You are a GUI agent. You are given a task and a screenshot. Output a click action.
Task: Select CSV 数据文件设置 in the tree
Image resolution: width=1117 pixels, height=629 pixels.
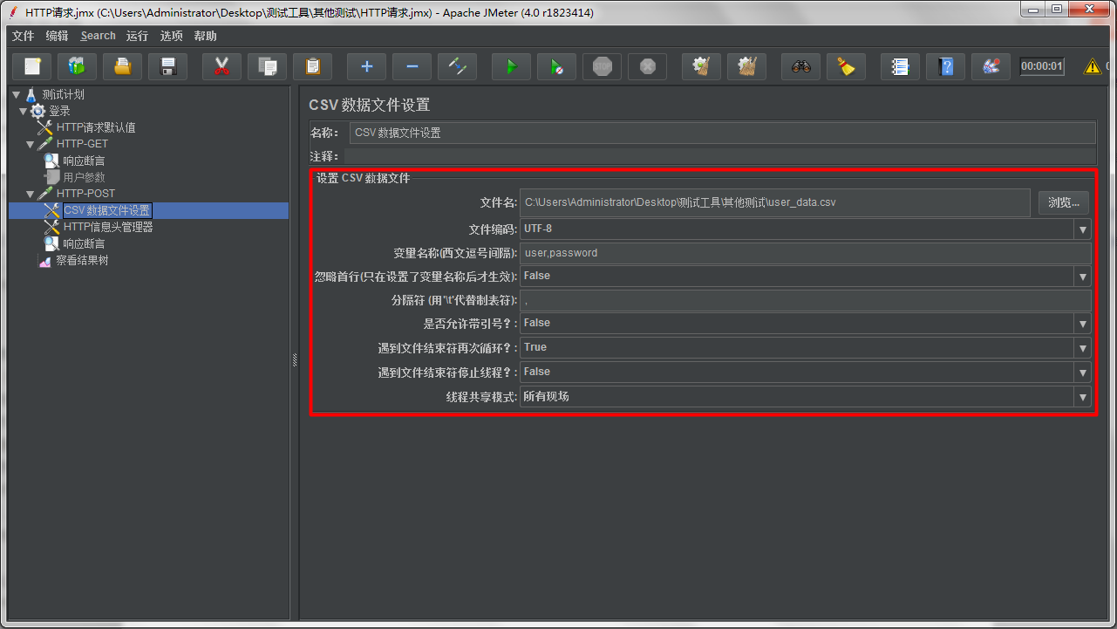click(x=107, y=210)
